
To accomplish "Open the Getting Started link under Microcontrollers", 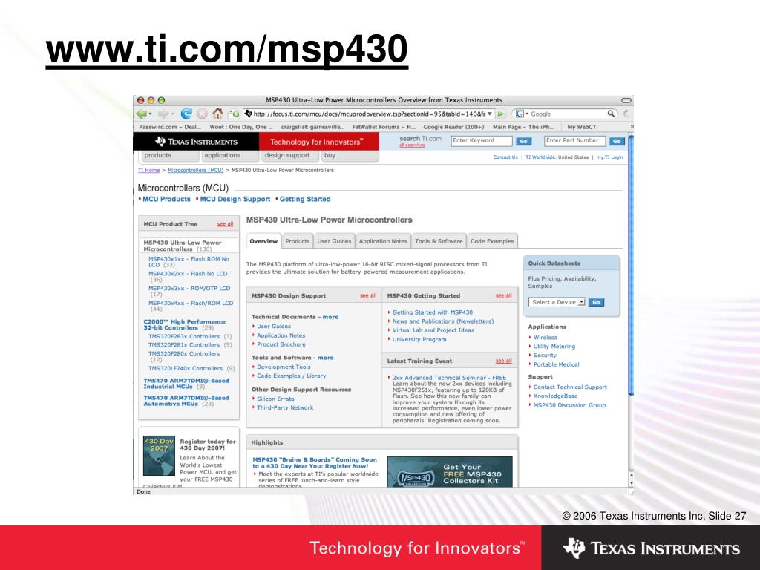I will click(x=305, y=199).
